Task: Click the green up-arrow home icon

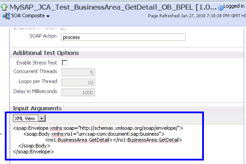Action: 4,7
